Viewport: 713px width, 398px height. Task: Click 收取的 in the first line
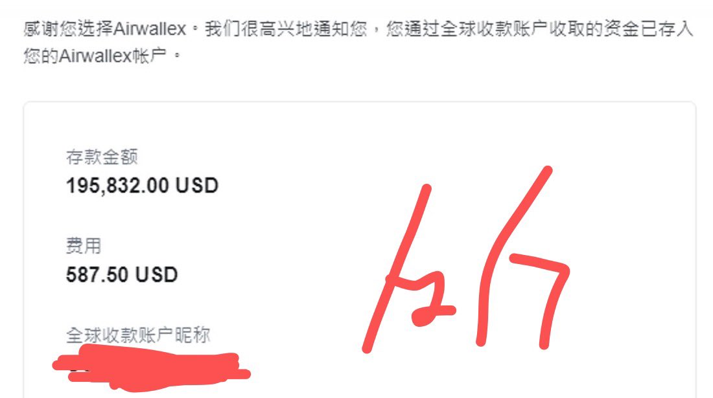point(576,29)
